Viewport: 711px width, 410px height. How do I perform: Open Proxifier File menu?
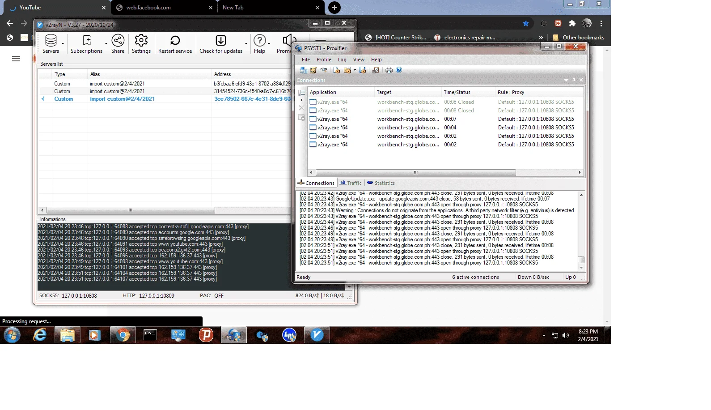coord(306,60)
